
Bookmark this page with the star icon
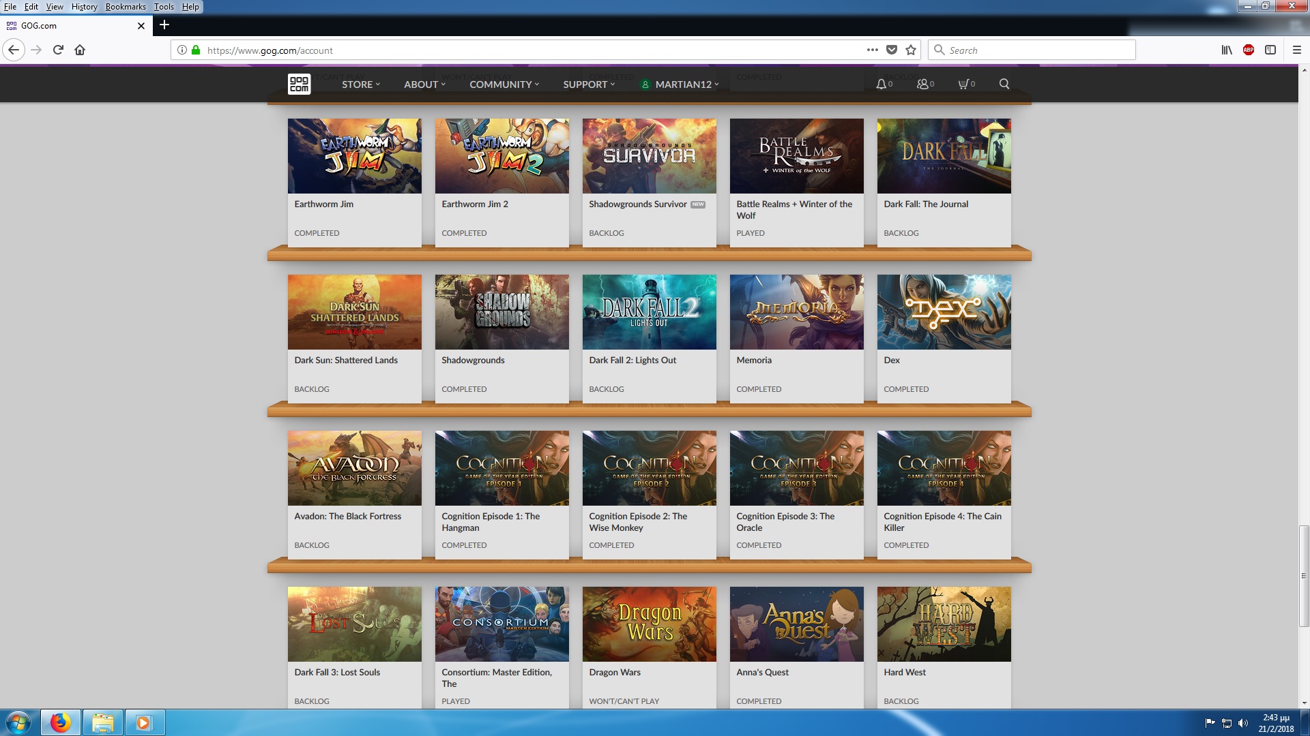tap(911, 50)
